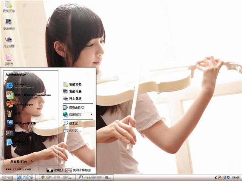Open the network computers tray icon
242x181 pixels.
tap(224, 178)
